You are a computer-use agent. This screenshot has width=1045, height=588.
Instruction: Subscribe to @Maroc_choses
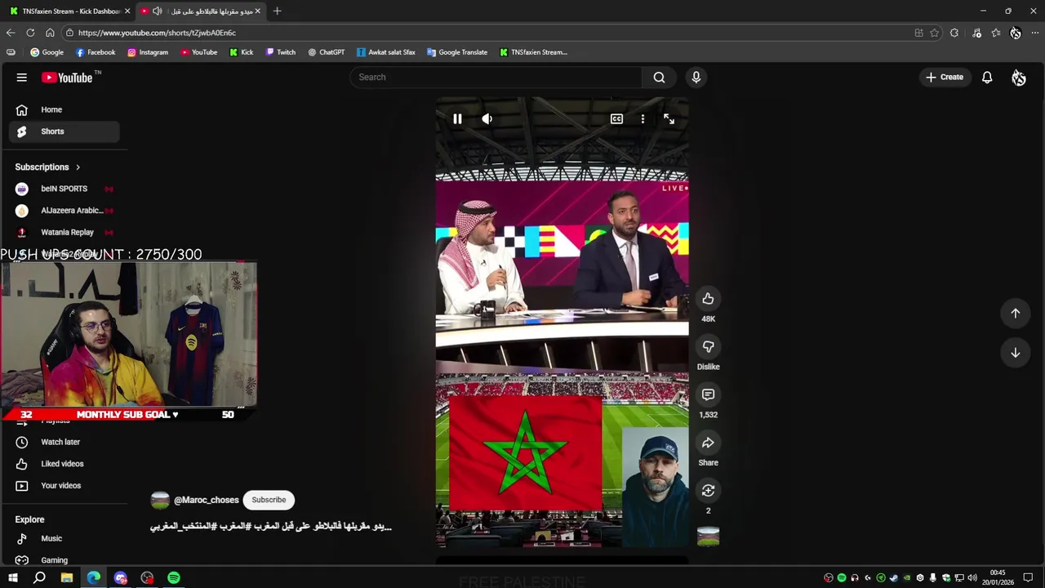point(269,500)
